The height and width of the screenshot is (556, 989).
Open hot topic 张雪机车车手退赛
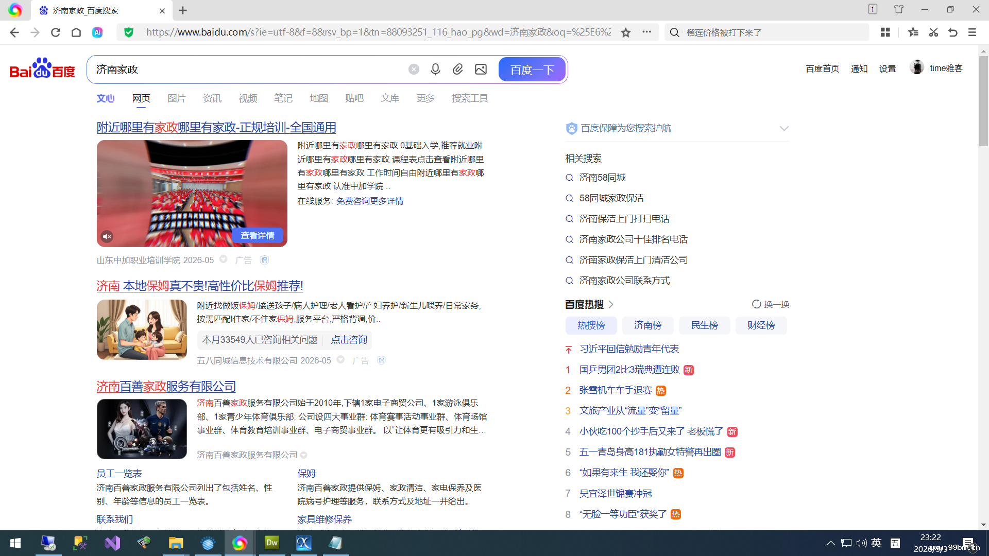click(616, 390)
